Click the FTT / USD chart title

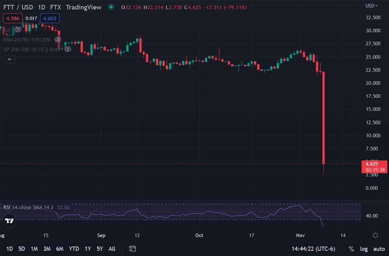(x=18, y=7)
